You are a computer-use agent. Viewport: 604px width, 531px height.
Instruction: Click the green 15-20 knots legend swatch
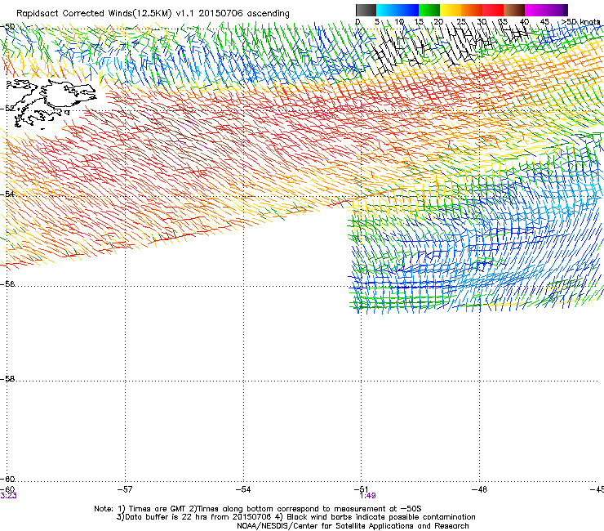[x=429, y=10]
